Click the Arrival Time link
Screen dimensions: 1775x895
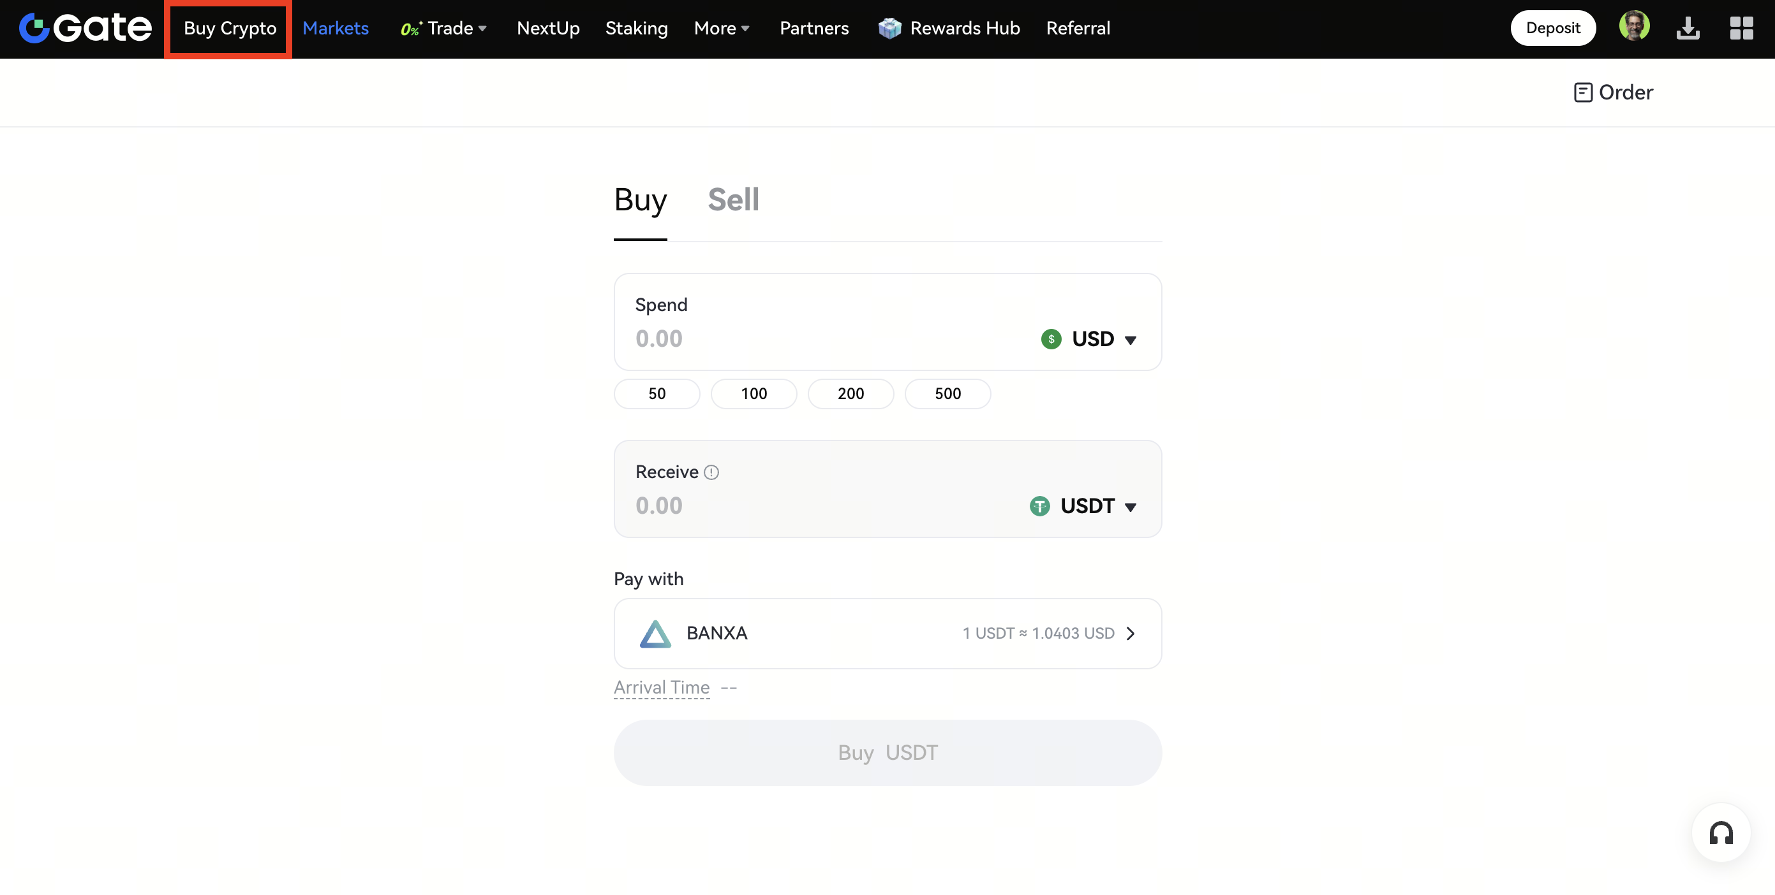pyautogui.click(x=662, y=687)
